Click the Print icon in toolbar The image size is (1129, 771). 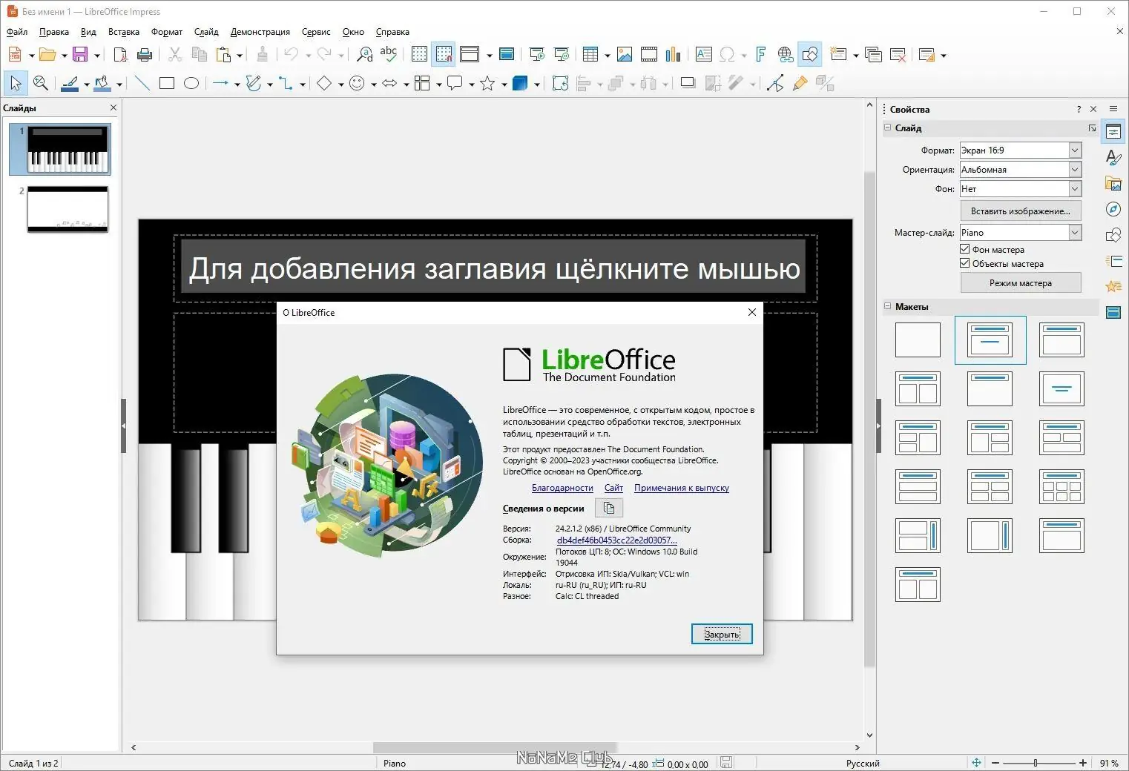(145, 55)
